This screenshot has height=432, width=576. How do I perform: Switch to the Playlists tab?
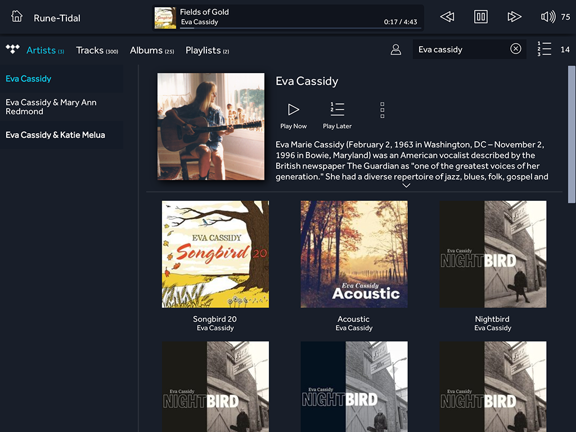pyautogui.click(x=207, y=50)
